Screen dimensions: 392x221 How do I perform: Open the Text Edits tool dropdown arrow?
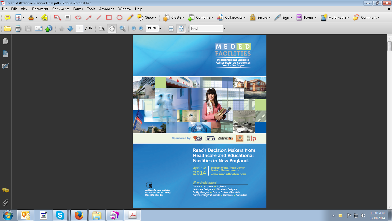[x=23, y=18]
